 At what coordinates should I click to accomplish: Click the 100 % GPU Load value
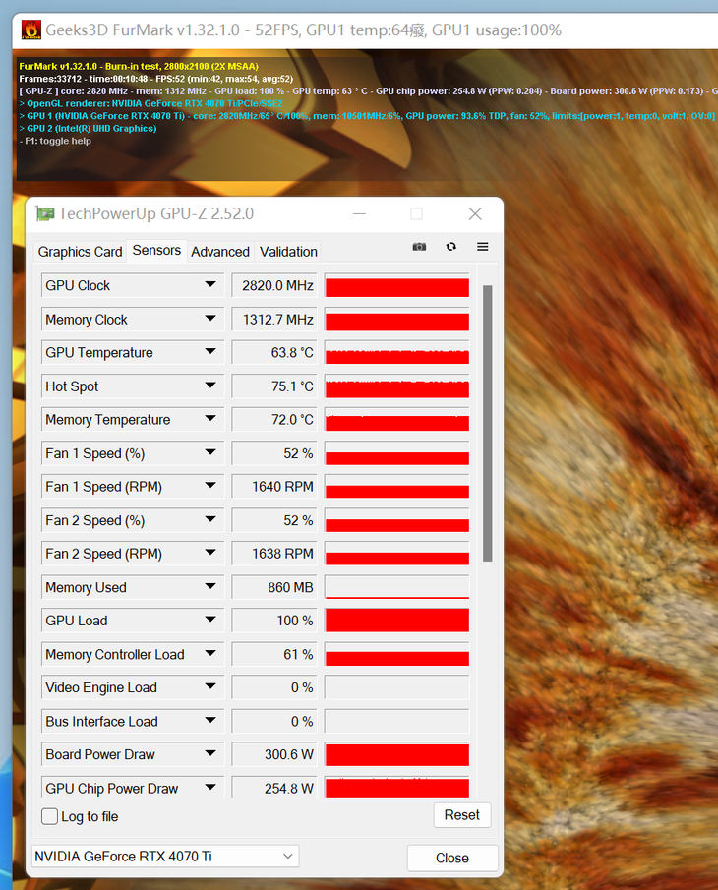pos(275,621)
